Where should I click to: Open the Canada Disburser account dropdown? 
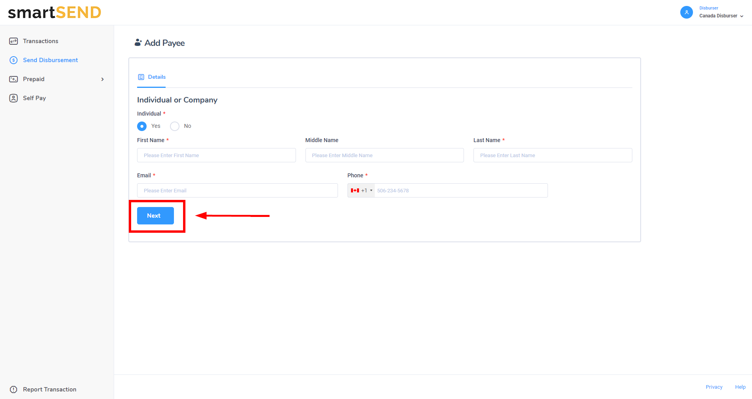tap(721, 16)
